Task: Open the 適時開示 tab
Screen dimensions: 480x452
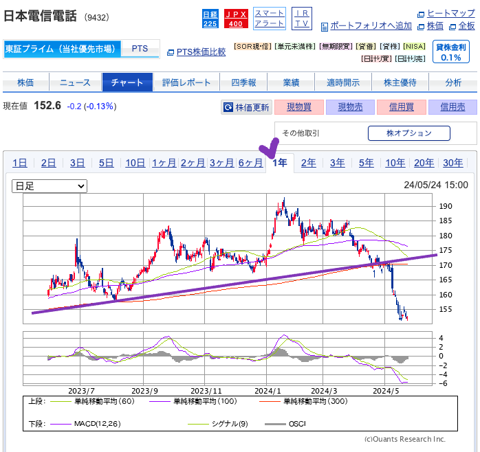Action: (x=343, y=82)
